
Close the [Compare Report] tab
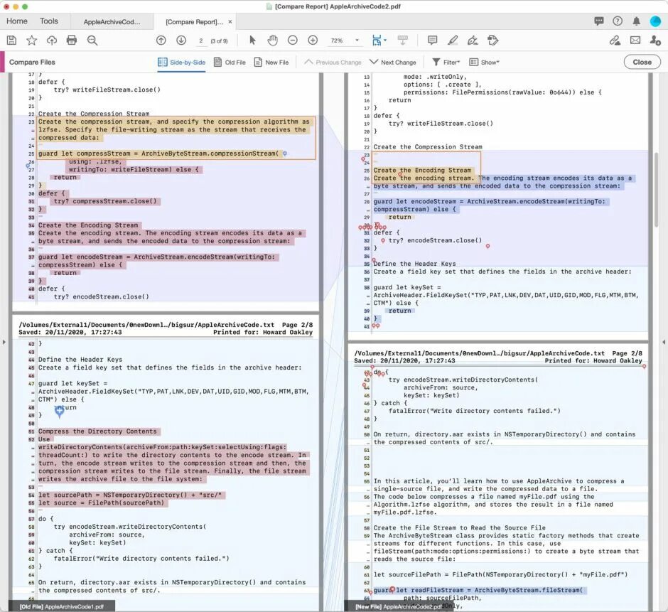click(230, 22)
